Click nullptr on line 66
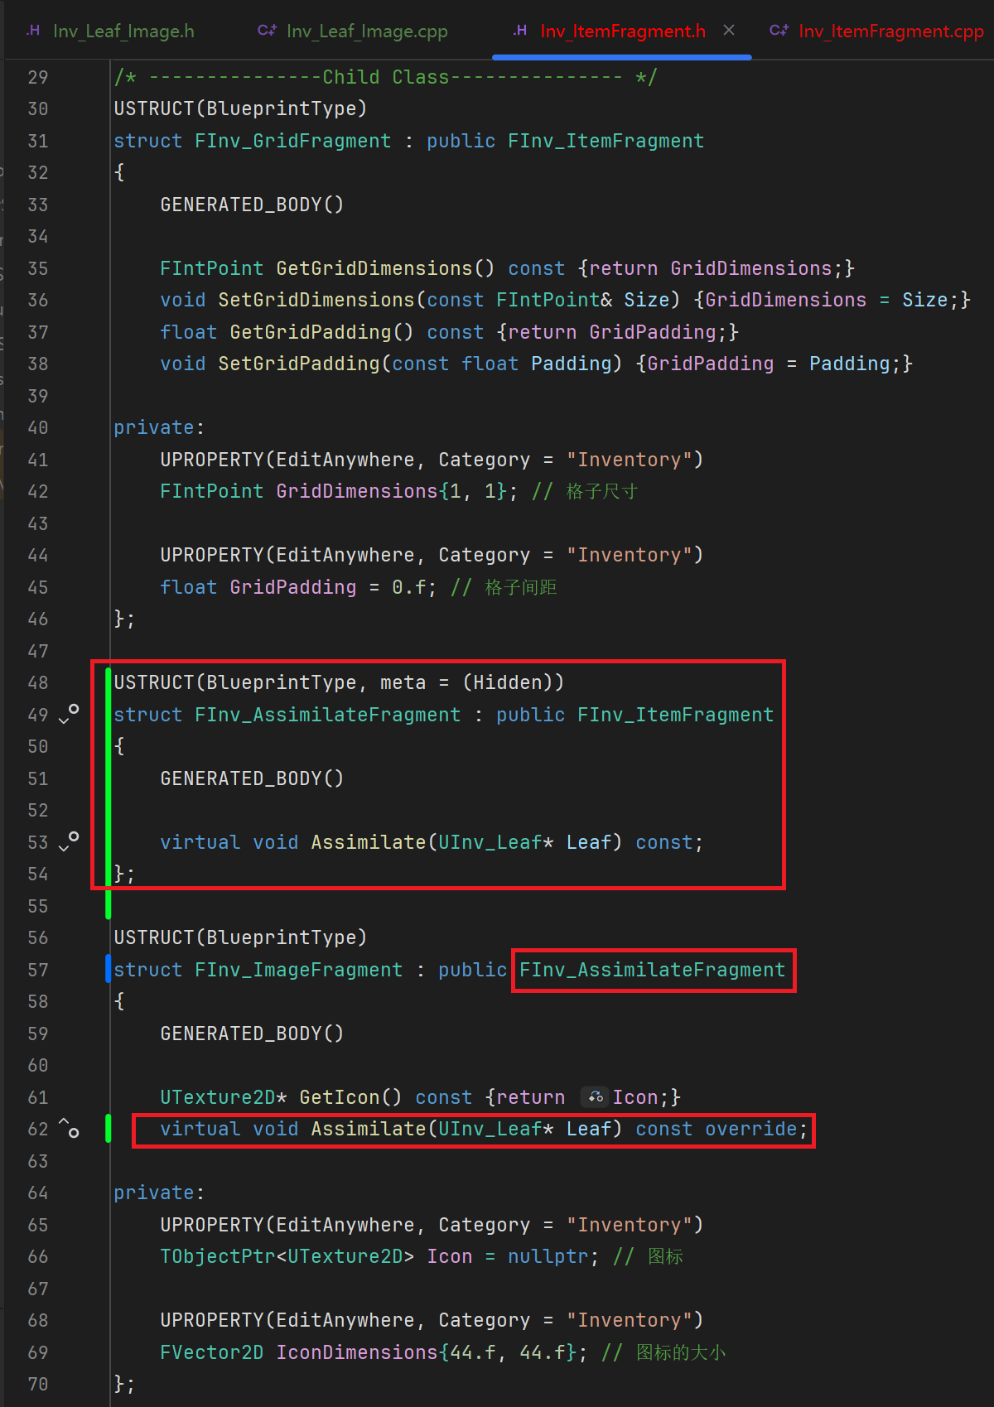Screen dimensions: 994x1407 point(548,1256)
